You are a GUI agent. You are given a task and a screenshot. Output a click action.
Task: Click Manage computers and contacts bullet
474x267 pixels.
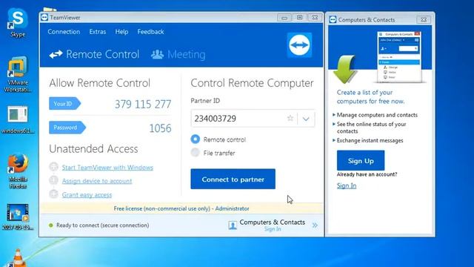pos(377,115)
